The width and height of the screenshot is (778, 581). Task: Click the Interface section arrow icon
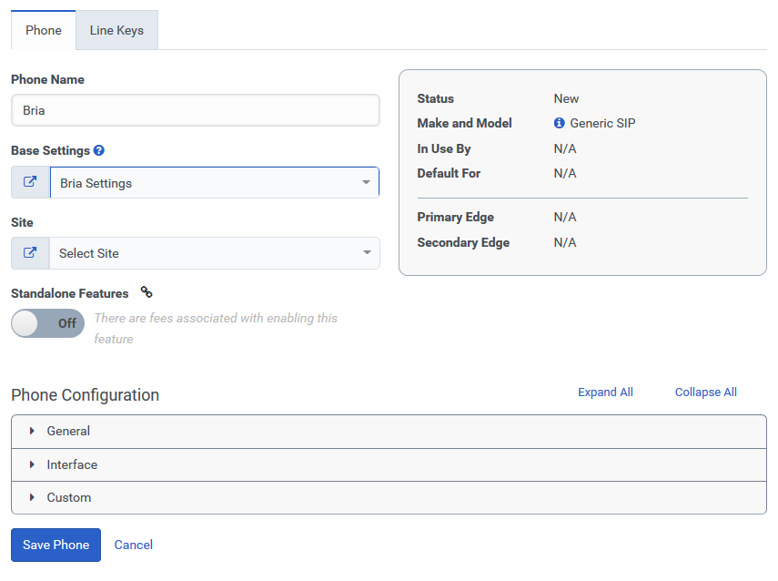click(32, 464)
